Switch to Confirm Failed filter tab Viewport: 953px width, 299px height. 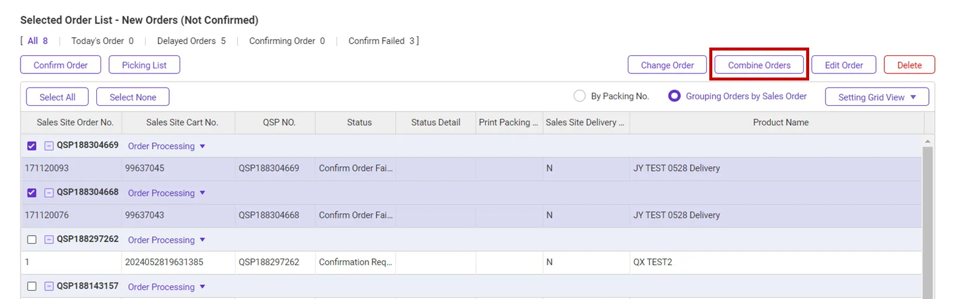382,41
